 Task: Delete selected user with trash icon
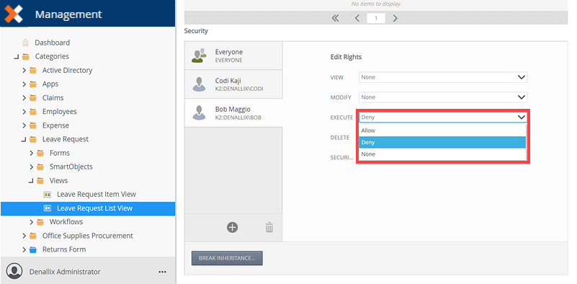tap(269, 227)
